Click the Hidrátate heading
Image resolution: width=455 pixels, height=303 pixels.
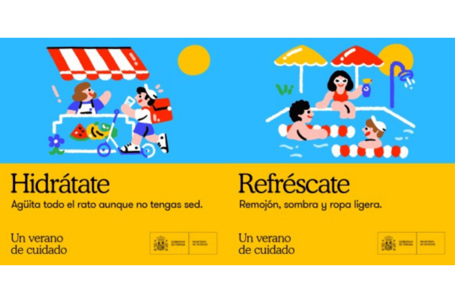coord(60,184)
